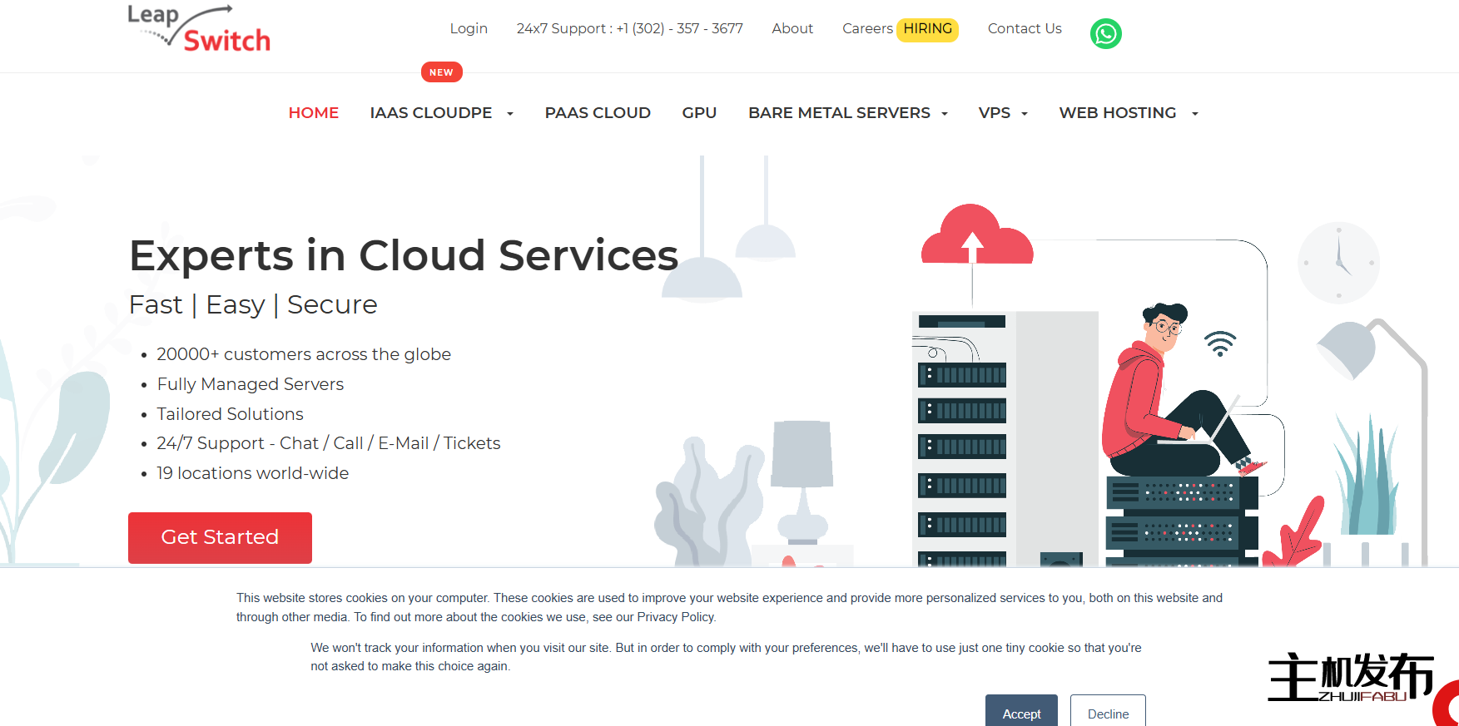Screen dimensions: 1459x726
Task: Open the PAAS CLOUD menu item
Action: coord(598,113)
